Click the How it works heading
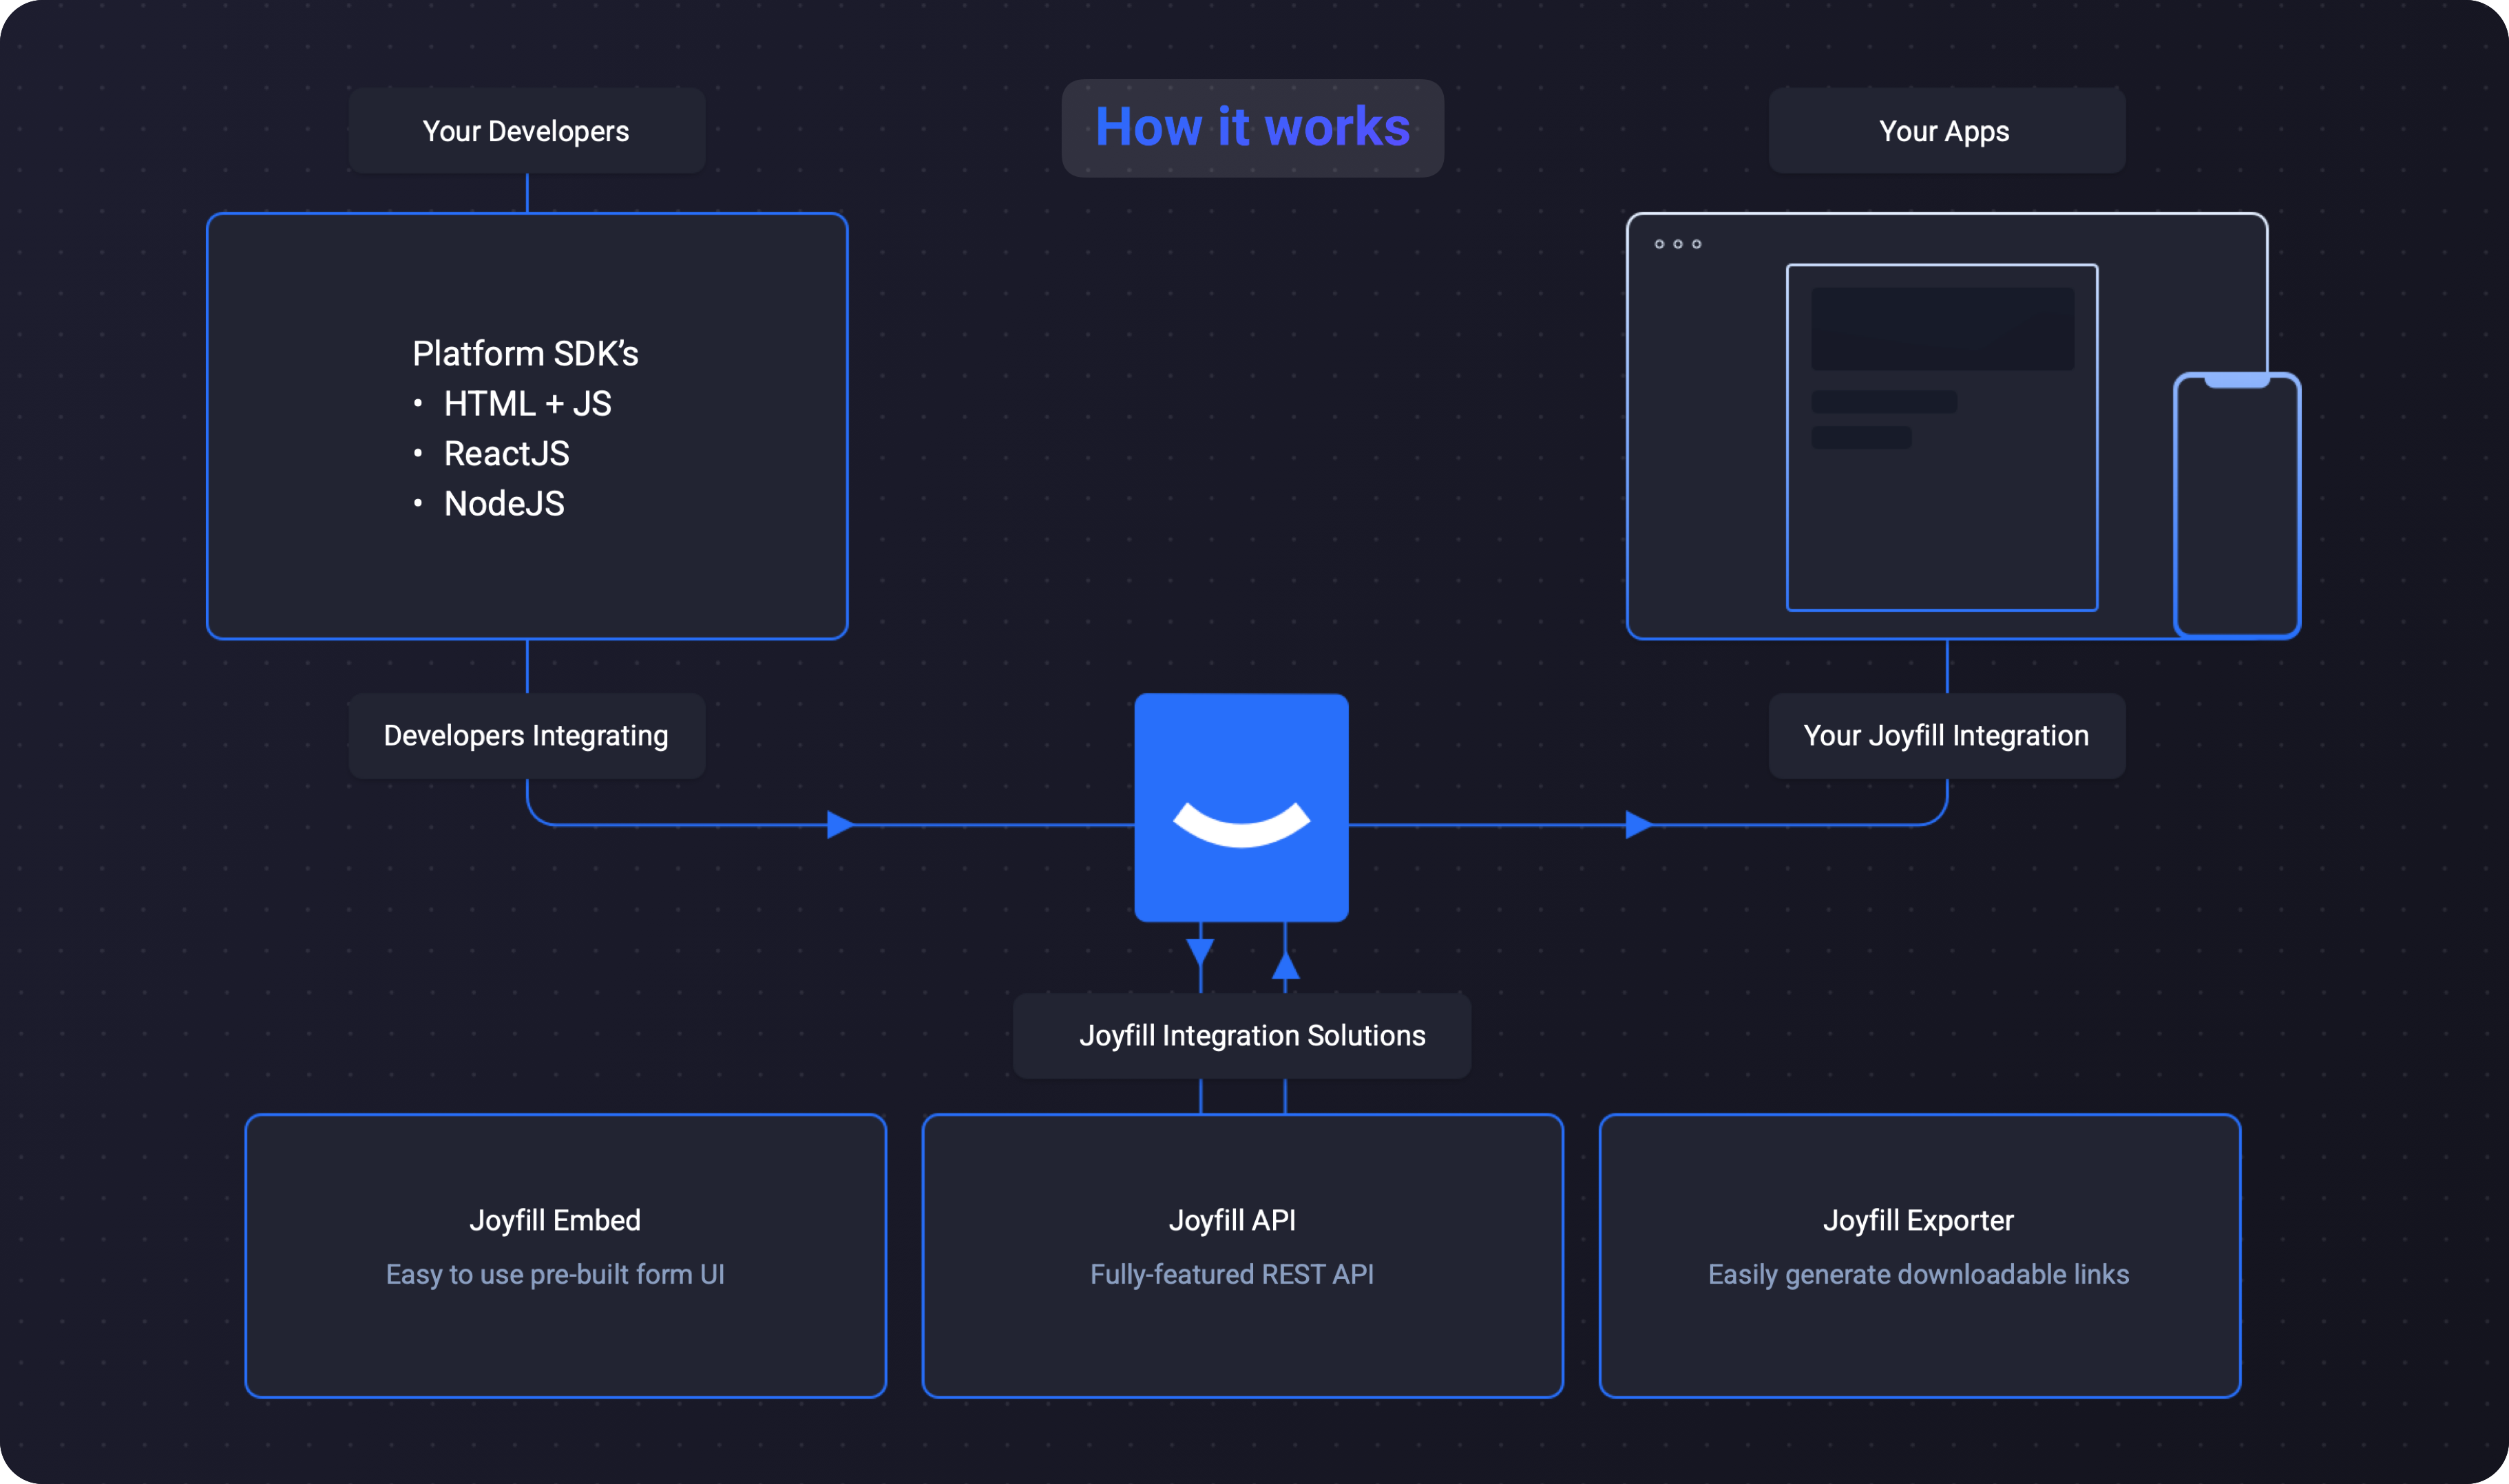The image size is (2509, 1484). [1252, 128]
